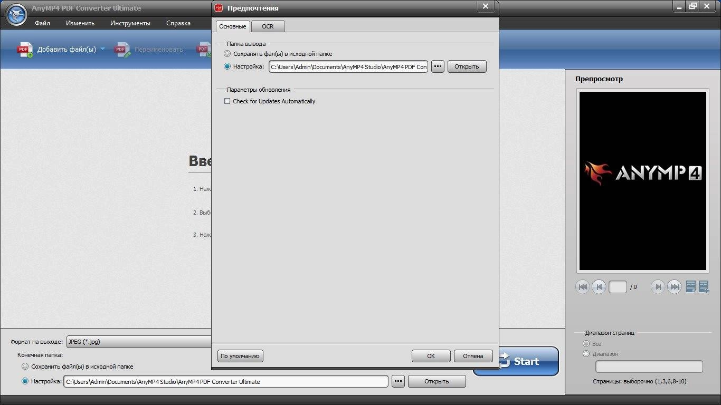Close the Предпочтения dialog
This screenshot has width=721, height=405.
tap(486, 6)
